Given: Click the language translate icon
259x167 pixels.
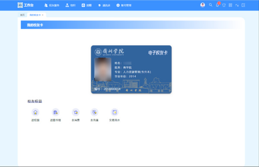Looking at the screenshot, I should click(x=237, y=5).
